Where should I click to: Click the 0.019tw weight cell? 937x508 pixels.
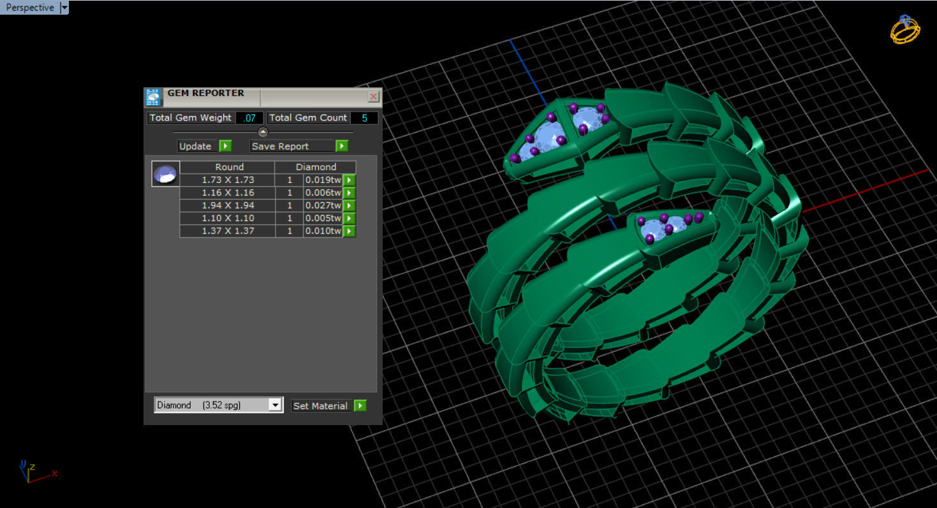(x=323, y=180)
